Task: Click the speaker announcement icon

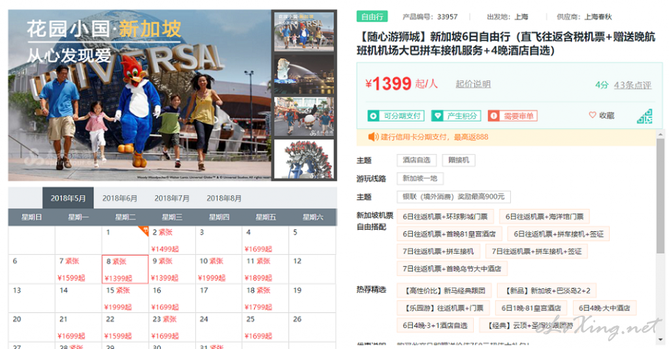Action: pyautogui.click(x=373, y=137)
